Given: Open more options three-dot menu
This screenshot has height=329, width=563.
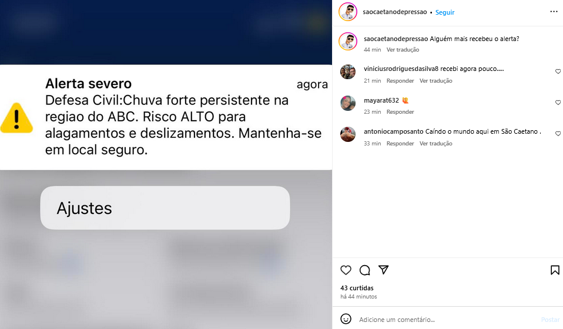Looking at the screenshot, I should [x=554, y=12].
